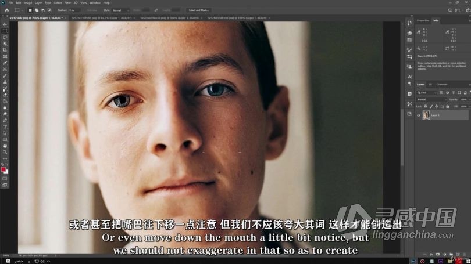Switch to the second document tab
471x264 pixels.
[x=102, y=18]
